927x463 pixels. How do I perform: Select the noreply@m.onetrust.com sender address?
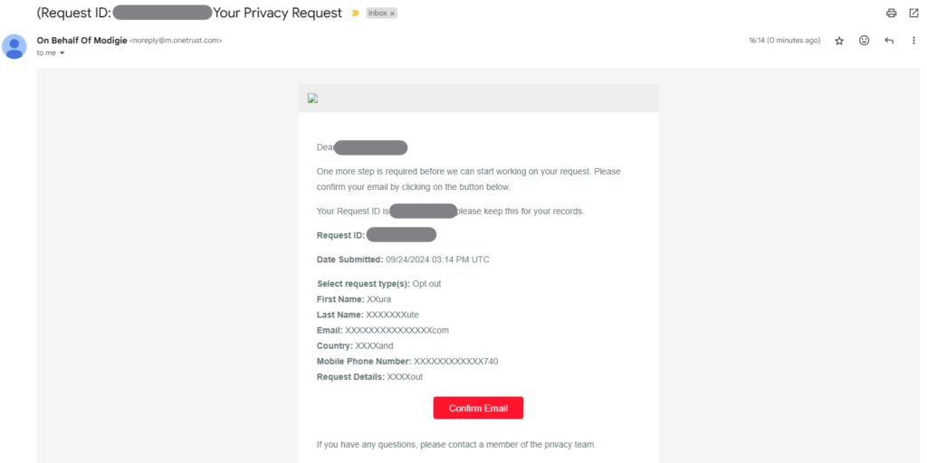pos(176,41)
